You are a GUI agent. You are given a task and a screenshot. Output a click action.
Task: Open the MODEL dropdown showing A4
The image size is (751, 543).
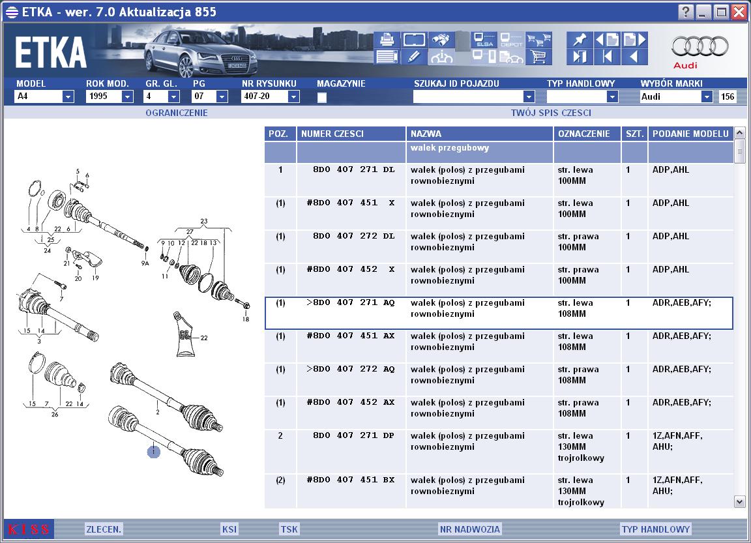coord(68,96)
